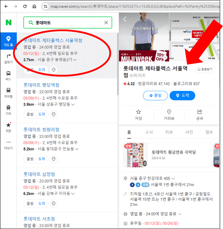Set 삼양점 as 출발

point(30,204)
